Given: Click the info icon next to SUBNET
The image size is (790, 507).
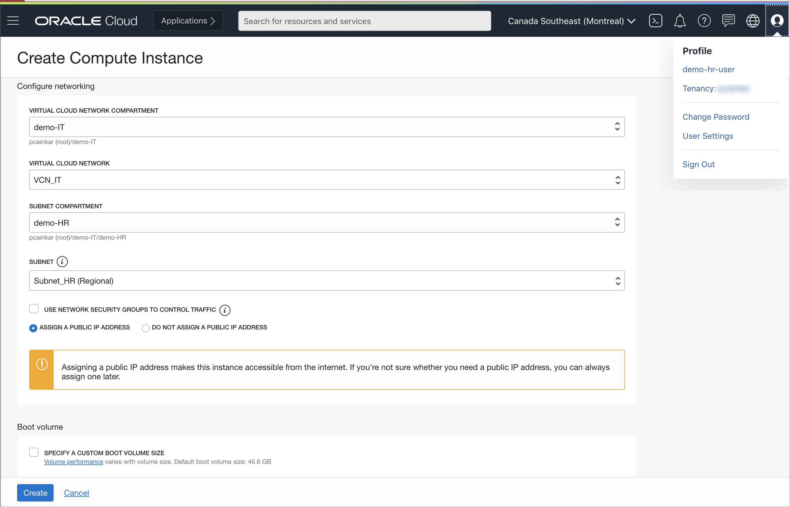Looking at the screenshot, I should pyautogui.click(x=62, y=262).
